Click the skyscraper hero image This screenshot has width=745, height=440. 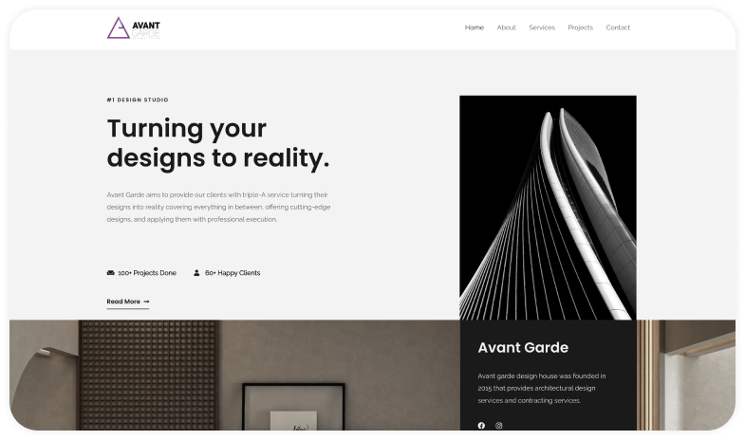pyautogui.click(x=548, y=207)
